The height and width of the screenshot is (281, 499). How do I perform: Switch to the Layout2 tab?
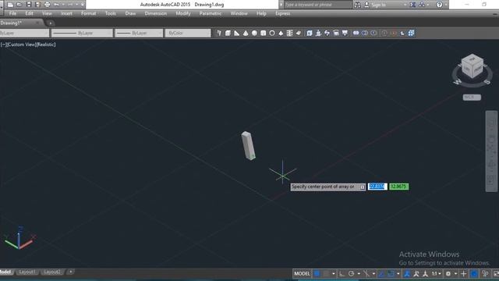click(x=52, y=272)
